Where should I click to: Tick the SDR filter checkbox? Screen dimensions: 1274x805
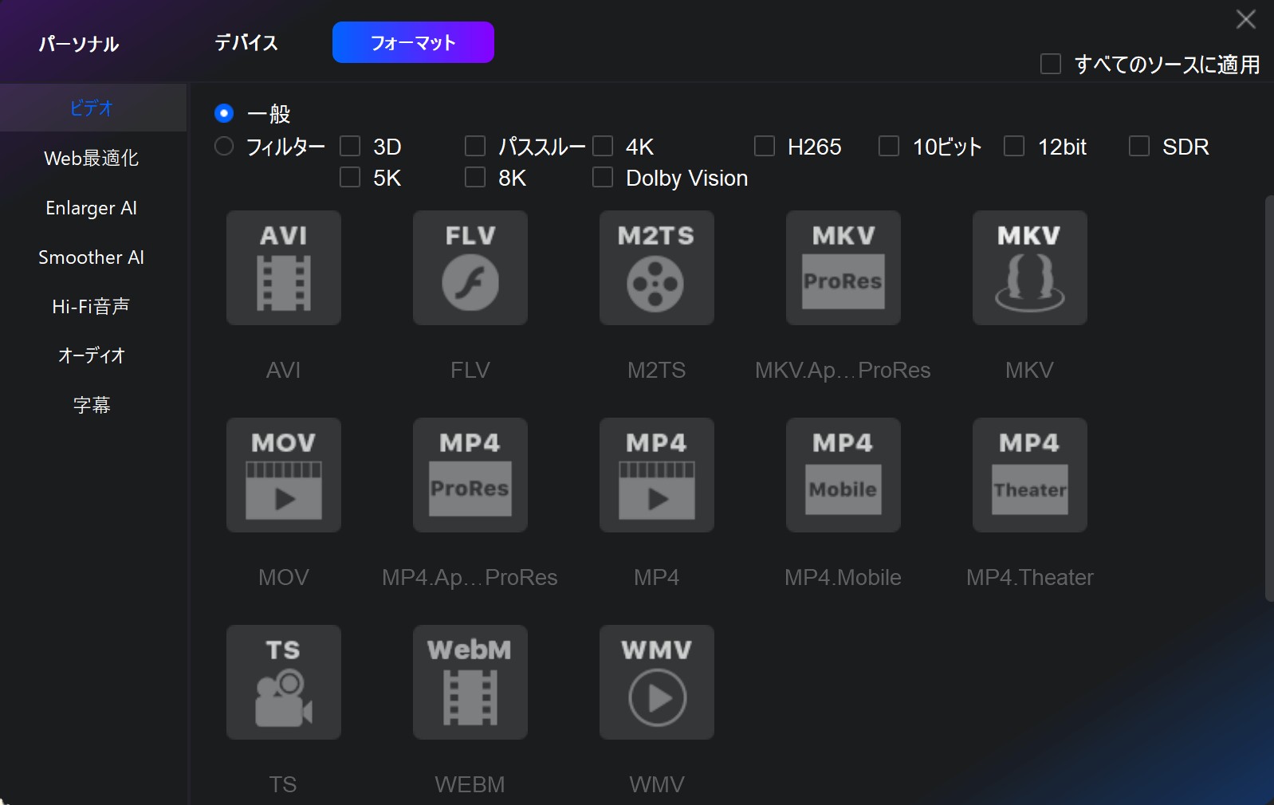[x=1139, y=146]
